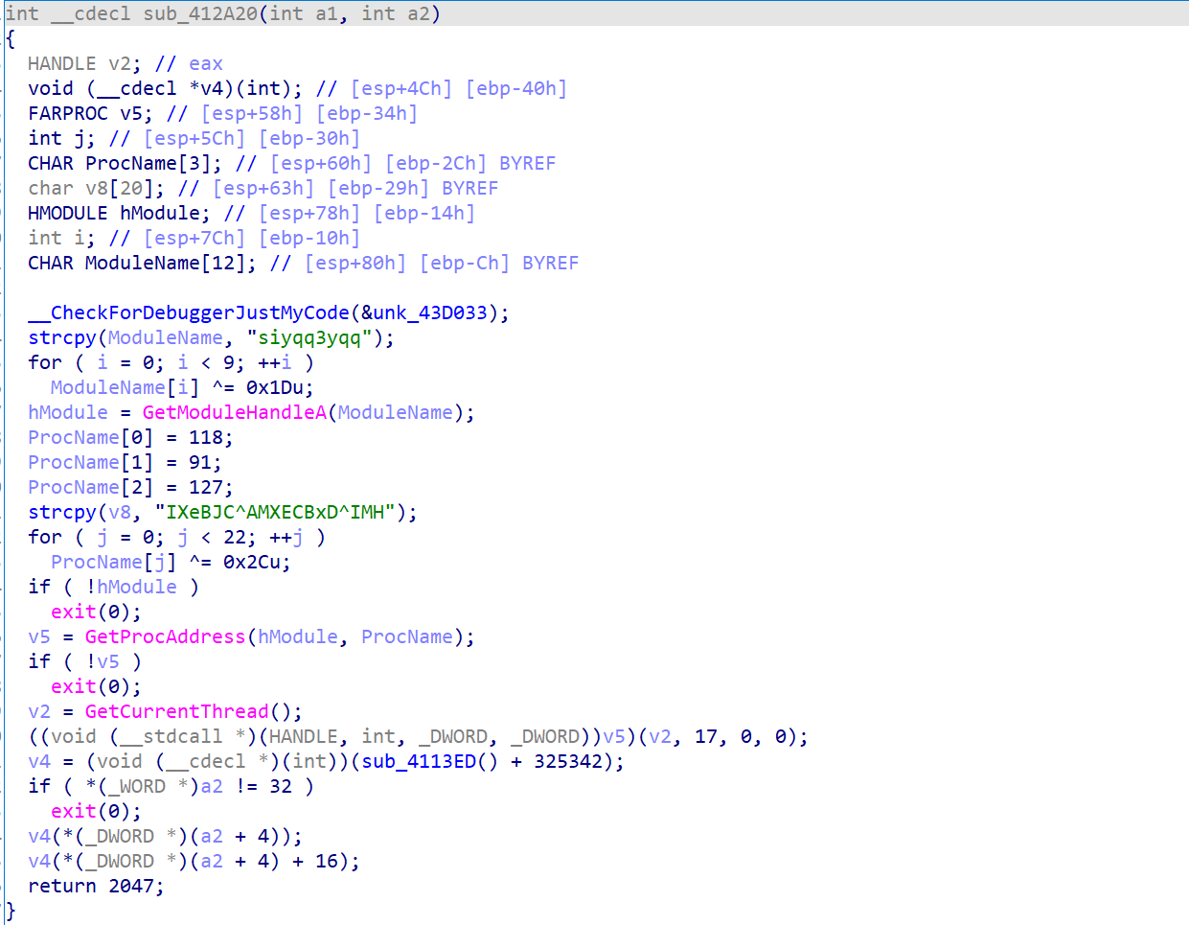Click the GetProcAddress API call
This screenshot has width=1189, height=925.
coord(165,636)
